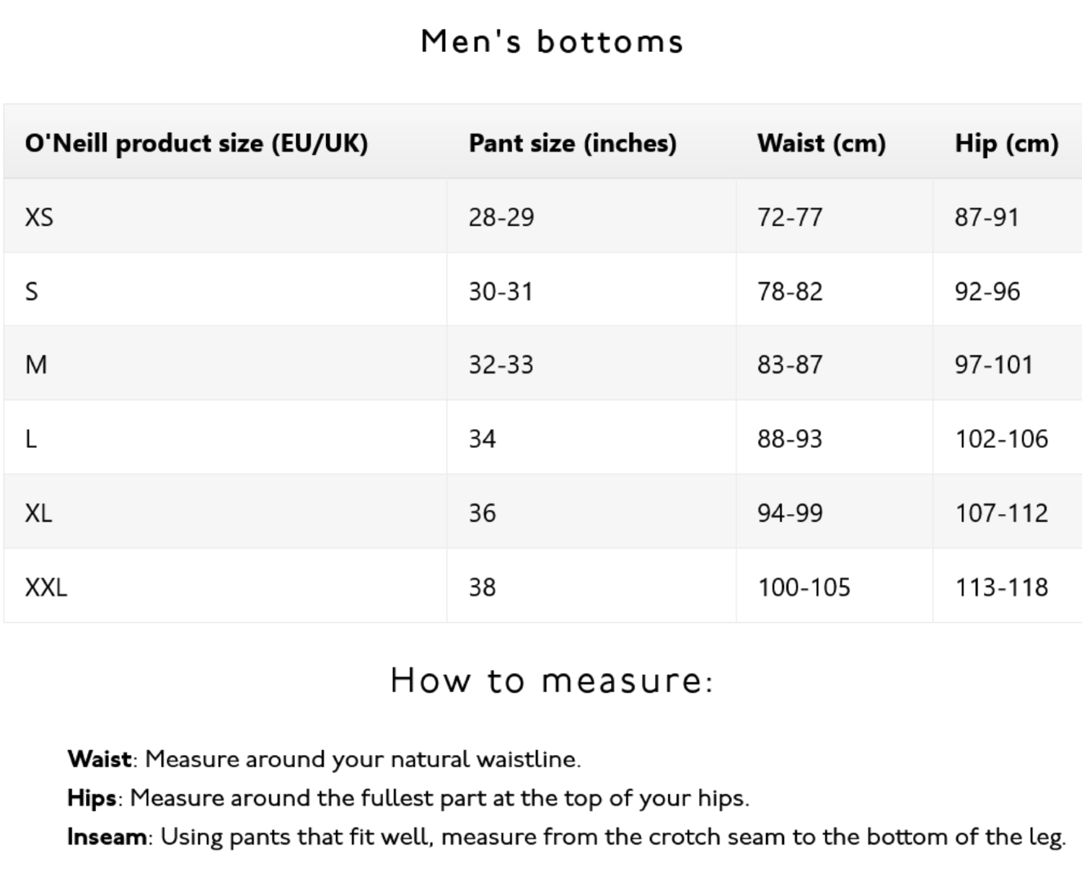Click the Hip (cm) column header
This screenshot has width=1082, height=869.
click(1006, 143)
